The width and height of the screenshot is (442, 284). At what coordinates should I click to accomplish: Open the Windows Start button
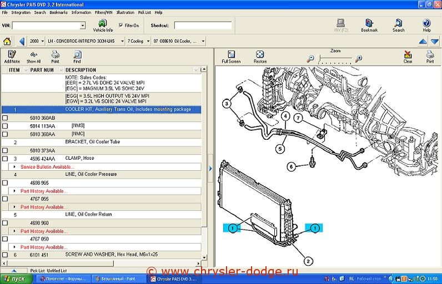click(x=16, y=279)
